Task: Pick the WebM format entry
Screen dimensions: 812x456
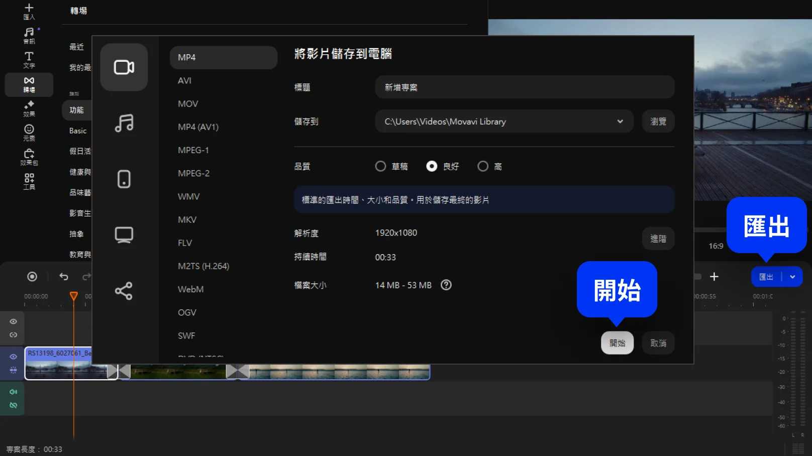Action: coord(190,289)
